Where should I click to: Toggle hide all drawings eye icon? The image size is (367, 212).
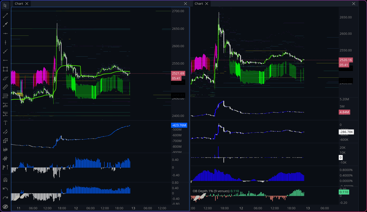[5, 207]
